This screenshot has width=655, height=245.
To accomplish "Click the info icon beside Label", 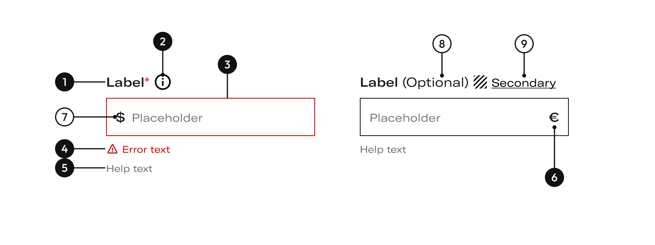I will click(163, 82).
